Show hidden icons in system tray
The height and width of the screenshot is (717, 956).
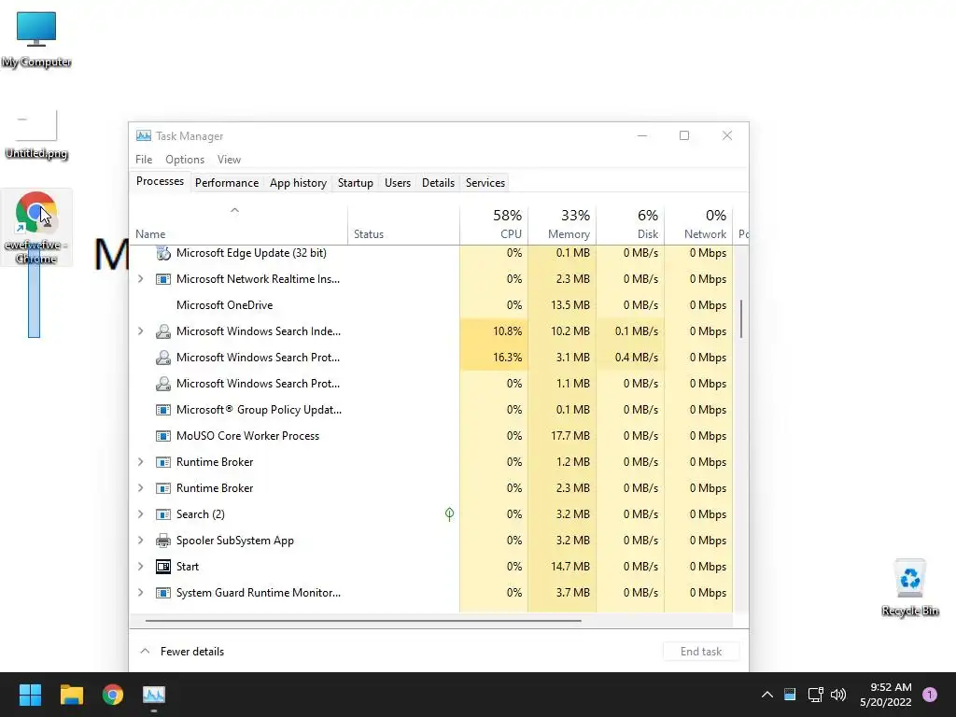(767, 695)
